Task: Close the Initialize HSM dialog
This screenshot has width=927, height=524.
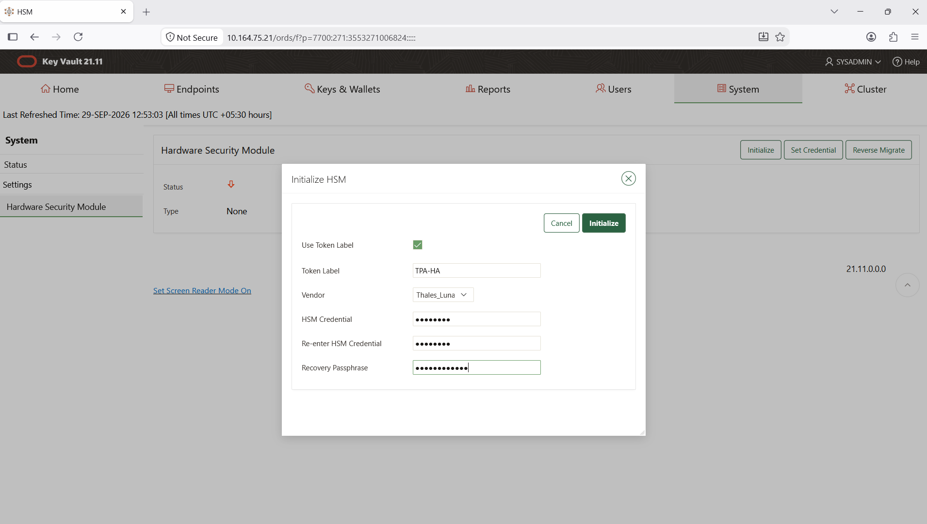Action: [x=628, y=179]
